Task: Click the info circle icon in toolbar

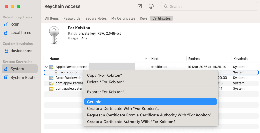Action: click(x=151, y=6)
